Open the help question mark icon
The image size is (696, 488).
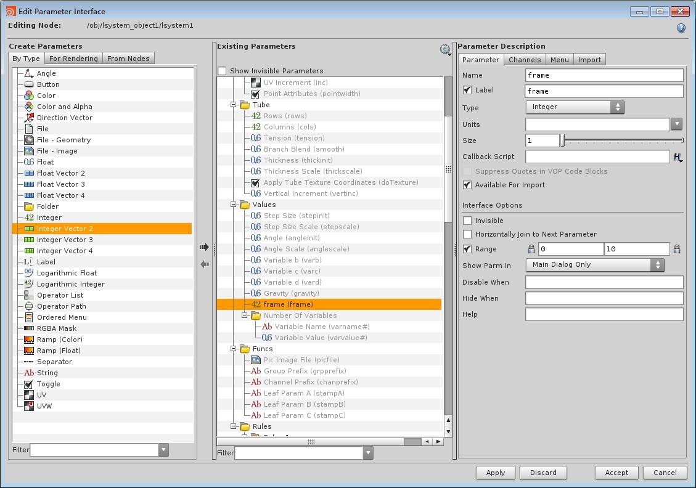point(681,28)
